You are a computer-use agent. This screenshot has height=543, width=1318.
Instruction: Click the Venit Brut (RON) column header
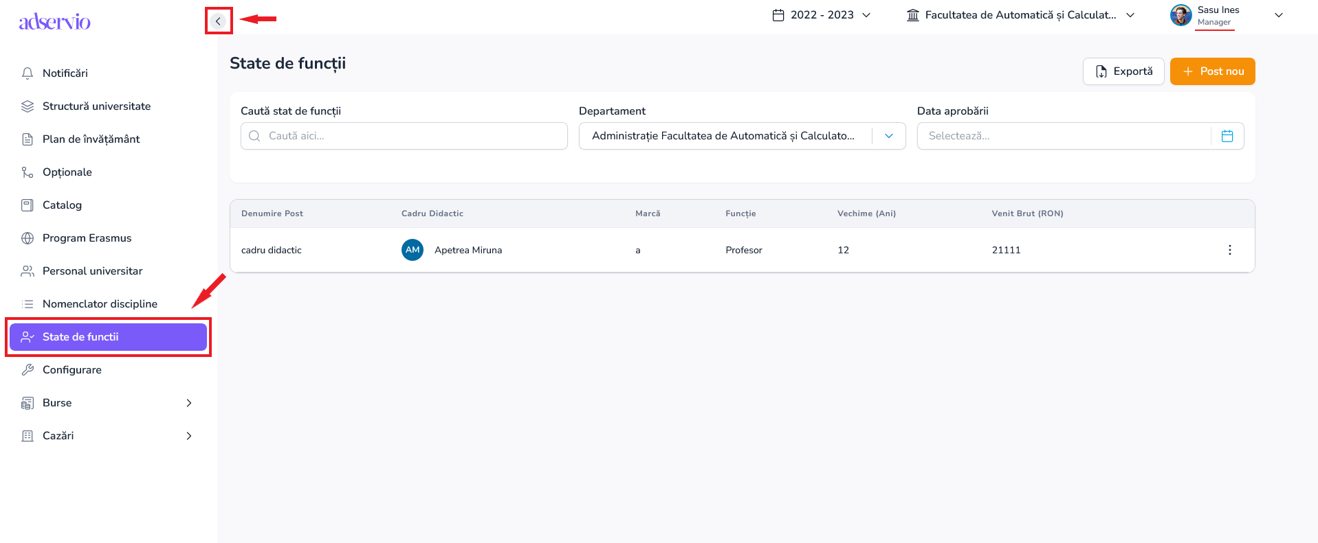1027,213
